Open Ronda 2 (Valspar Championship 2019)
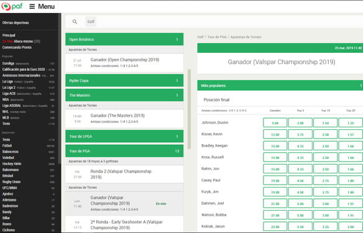 [124, 174]
